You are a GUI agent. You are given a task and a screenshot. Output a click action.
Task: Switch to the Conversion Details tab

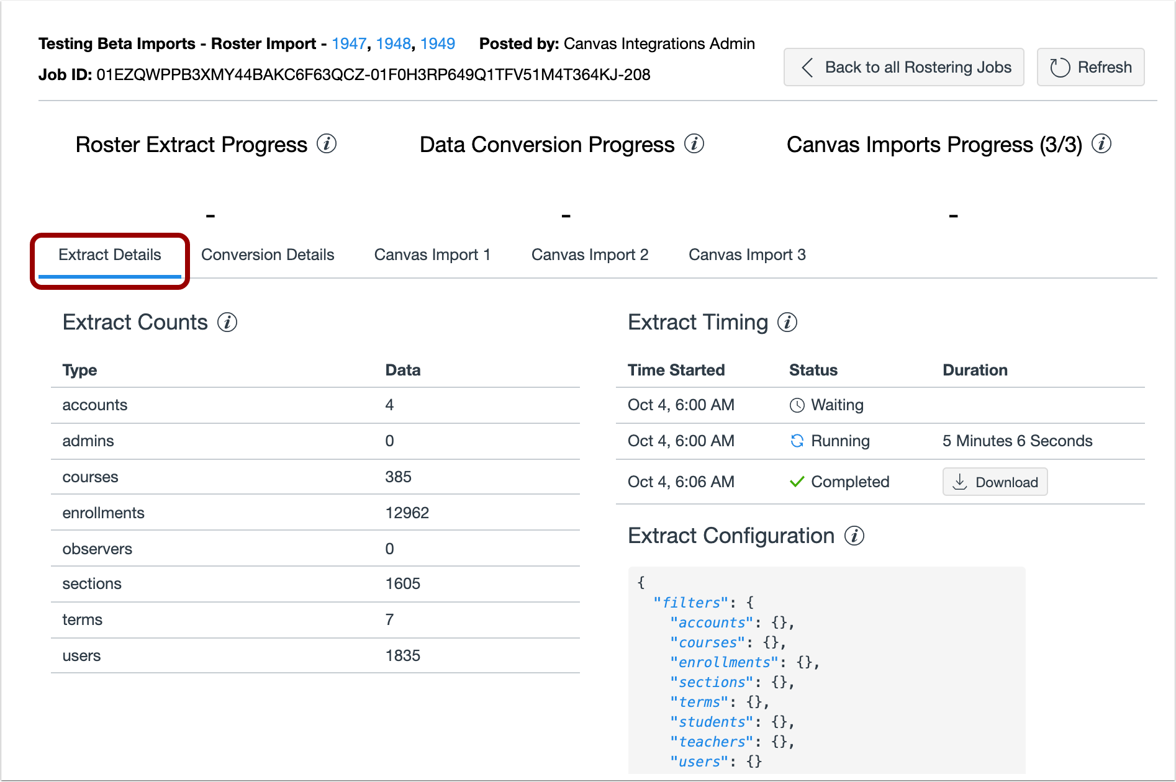[268, 254]
